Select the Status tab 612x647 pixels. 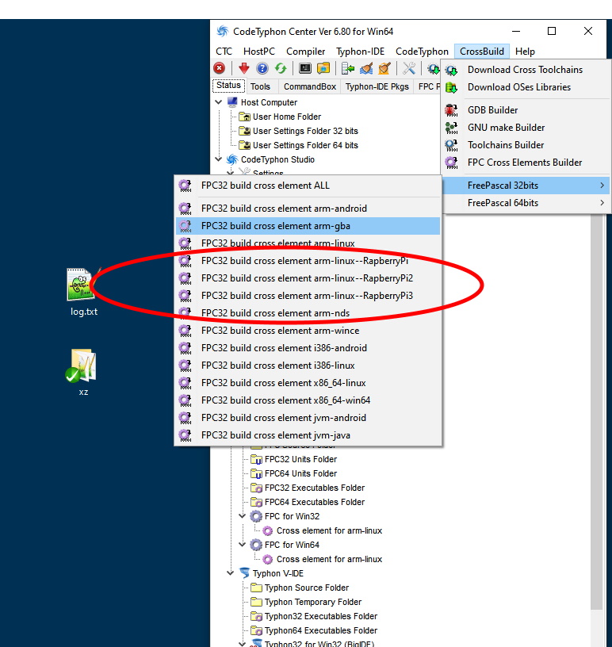click(228, 86)
